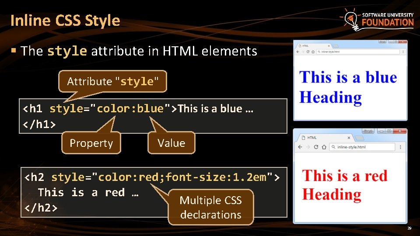
Task: Click "The style attribute in HTML elements" bullet
Action: (x=139, y=51)
